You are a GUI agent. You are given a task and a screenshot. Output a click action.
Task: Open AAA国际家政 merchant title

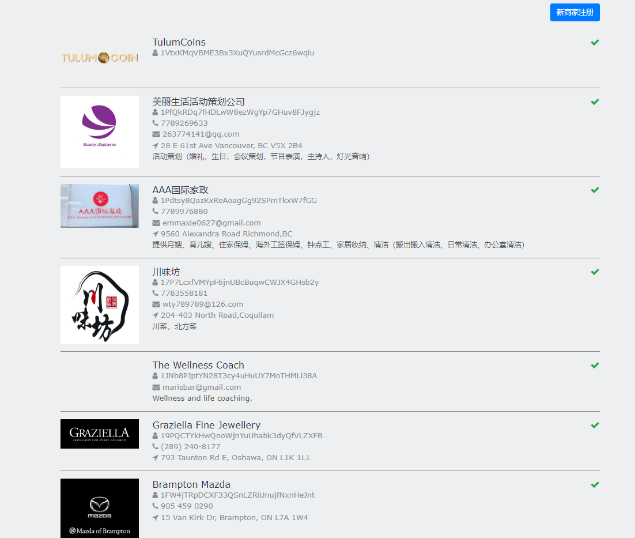180,190
